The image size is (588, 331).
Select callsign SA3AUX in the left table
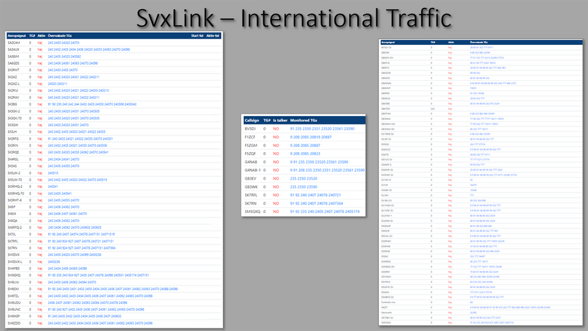tap(13, 49)
